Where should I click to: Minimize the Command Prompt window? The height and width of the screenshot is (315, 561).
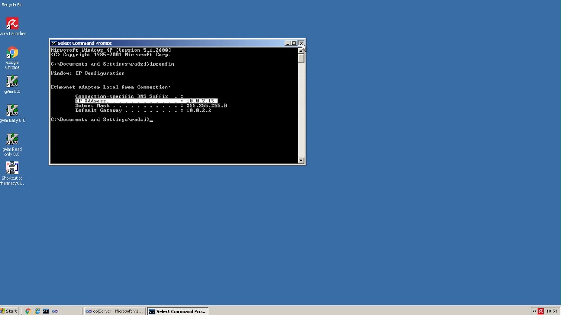click(288, 43)
